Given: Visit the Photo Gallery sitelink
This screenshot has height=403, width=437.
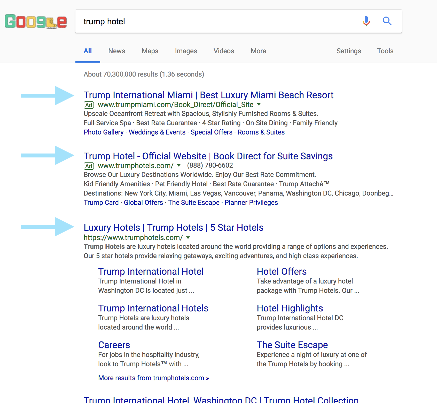Looking at the screenshot, I should pyautogui.click(x=104, y=132).
